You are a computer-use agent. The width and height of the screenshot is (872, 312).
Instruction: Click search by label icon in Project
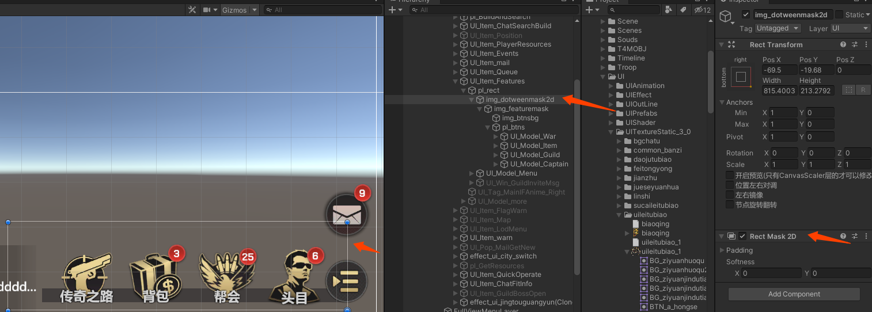click(683, 10)
